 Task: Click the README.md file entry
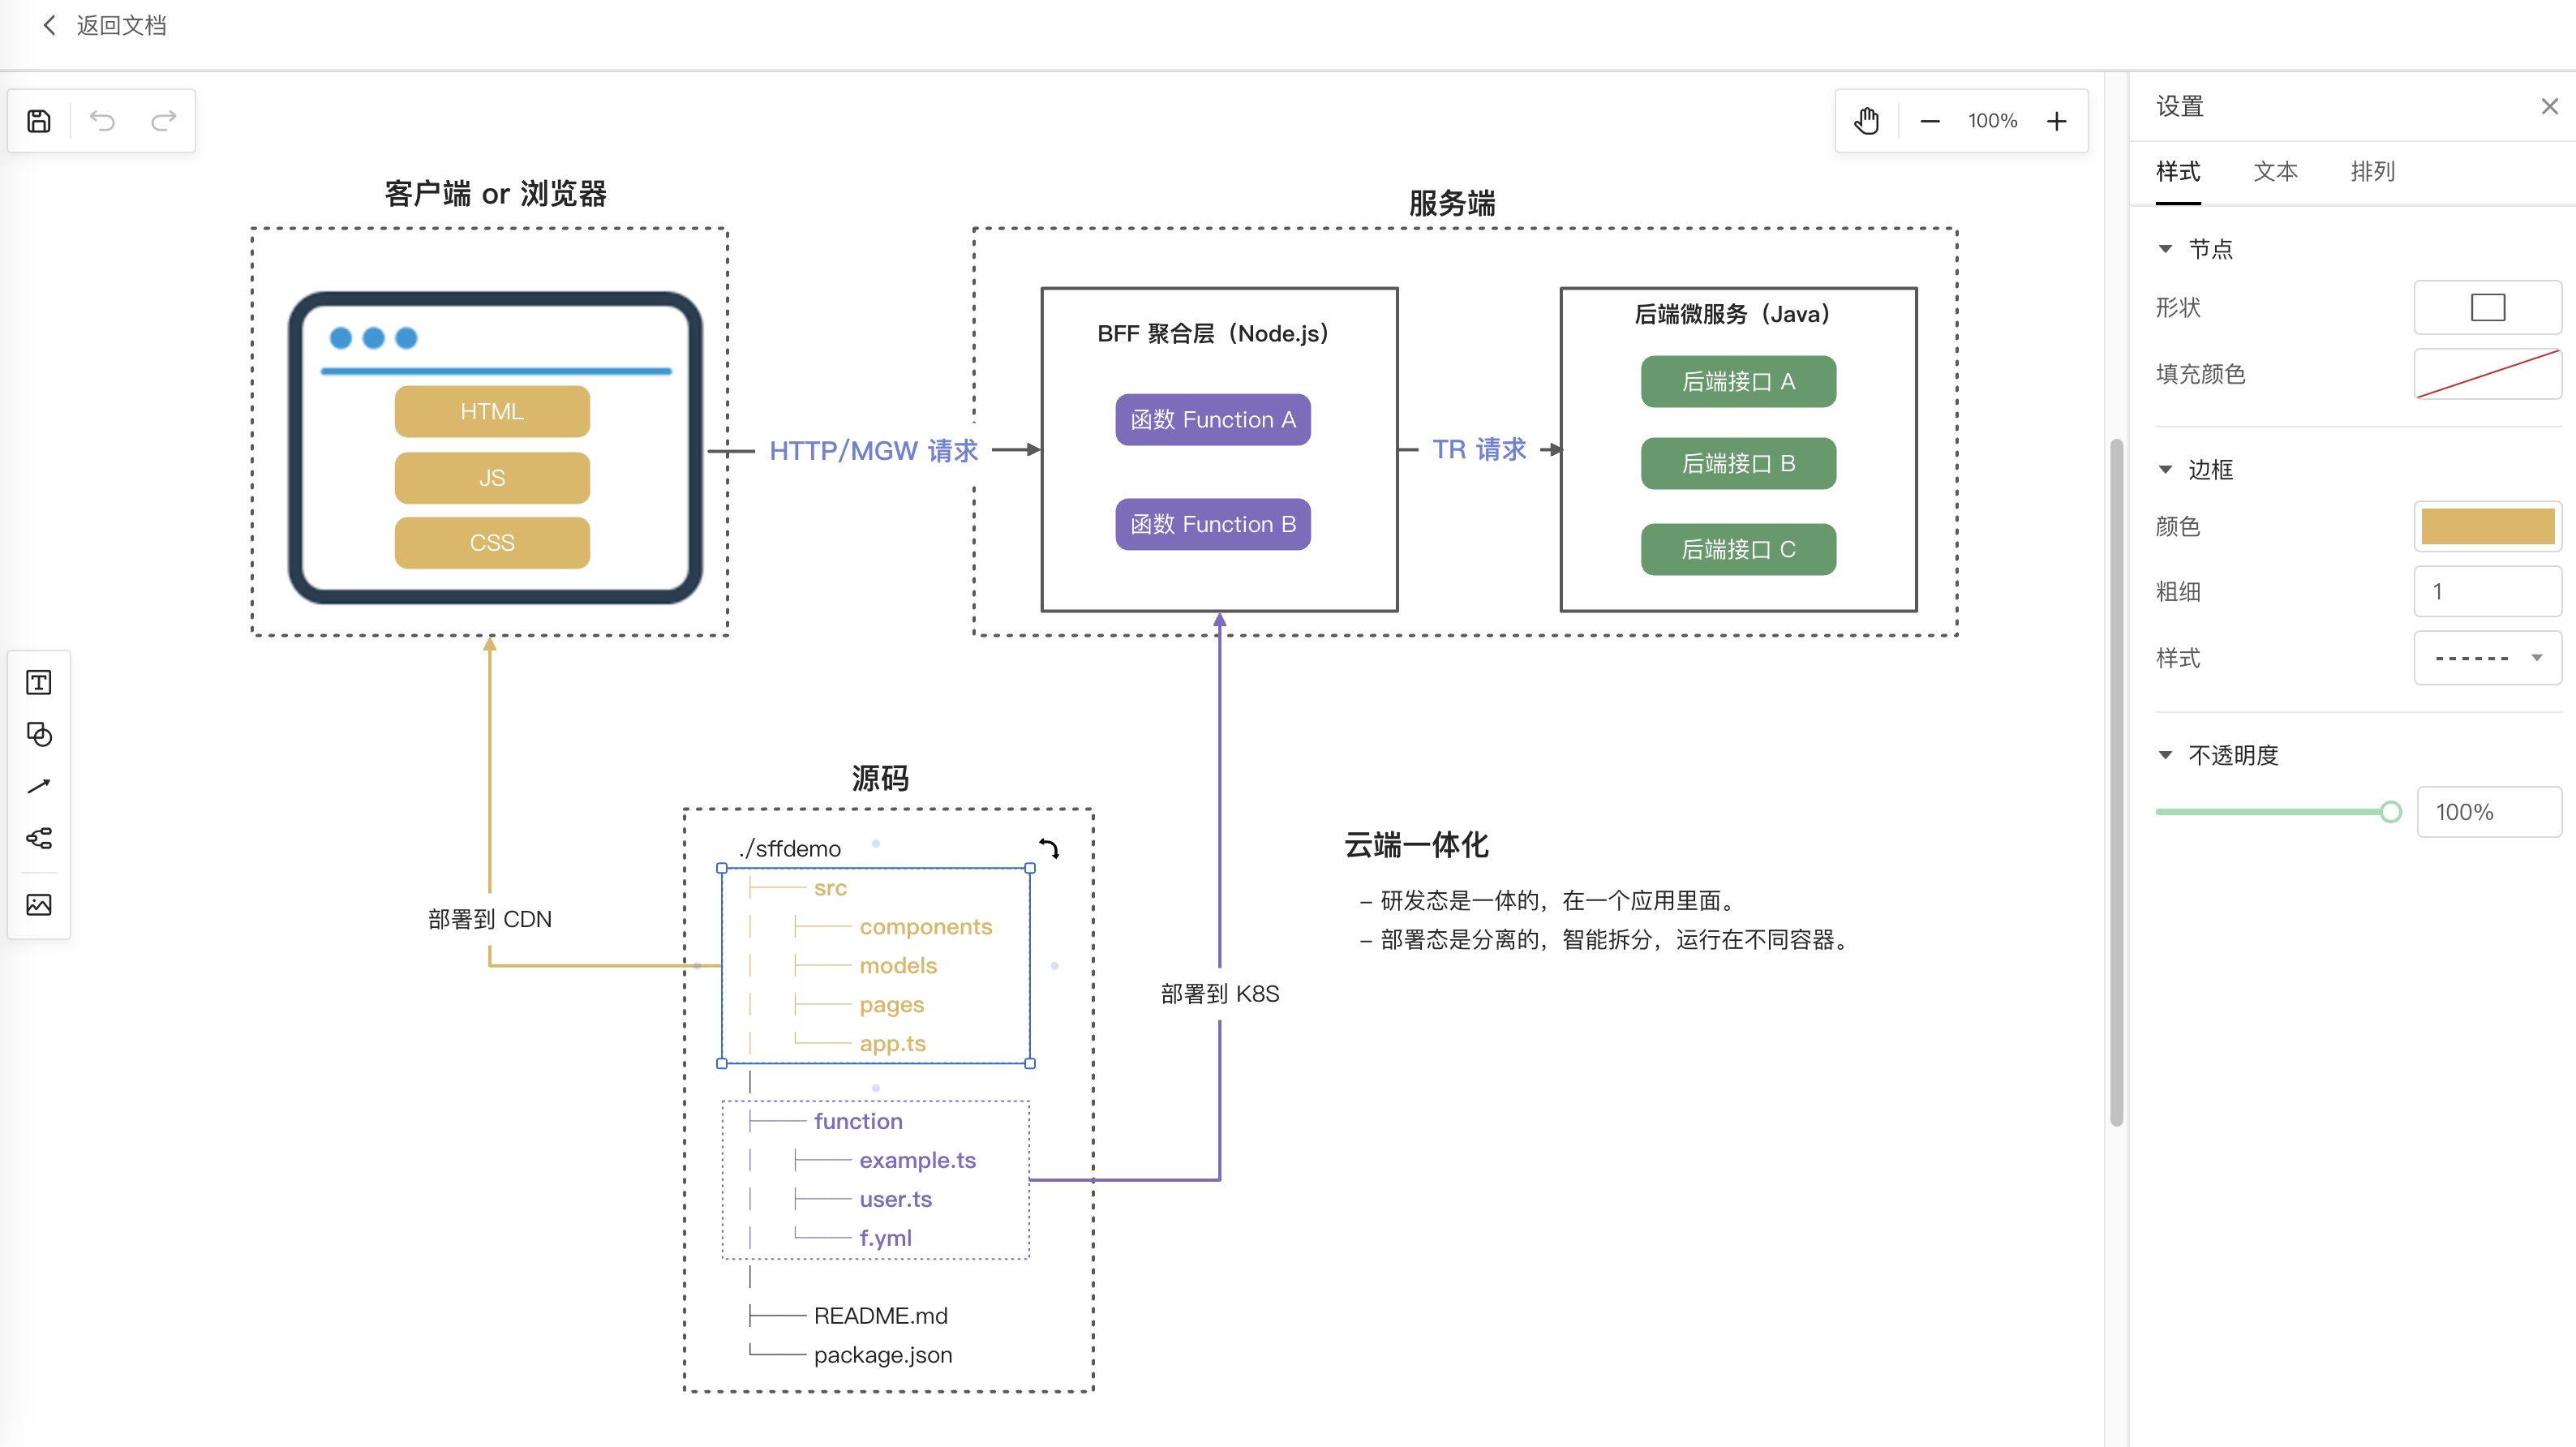pyautogui.click(x=880, y=1316)
